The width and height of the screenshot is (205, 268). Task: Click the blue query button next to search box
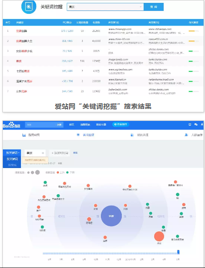154,7
